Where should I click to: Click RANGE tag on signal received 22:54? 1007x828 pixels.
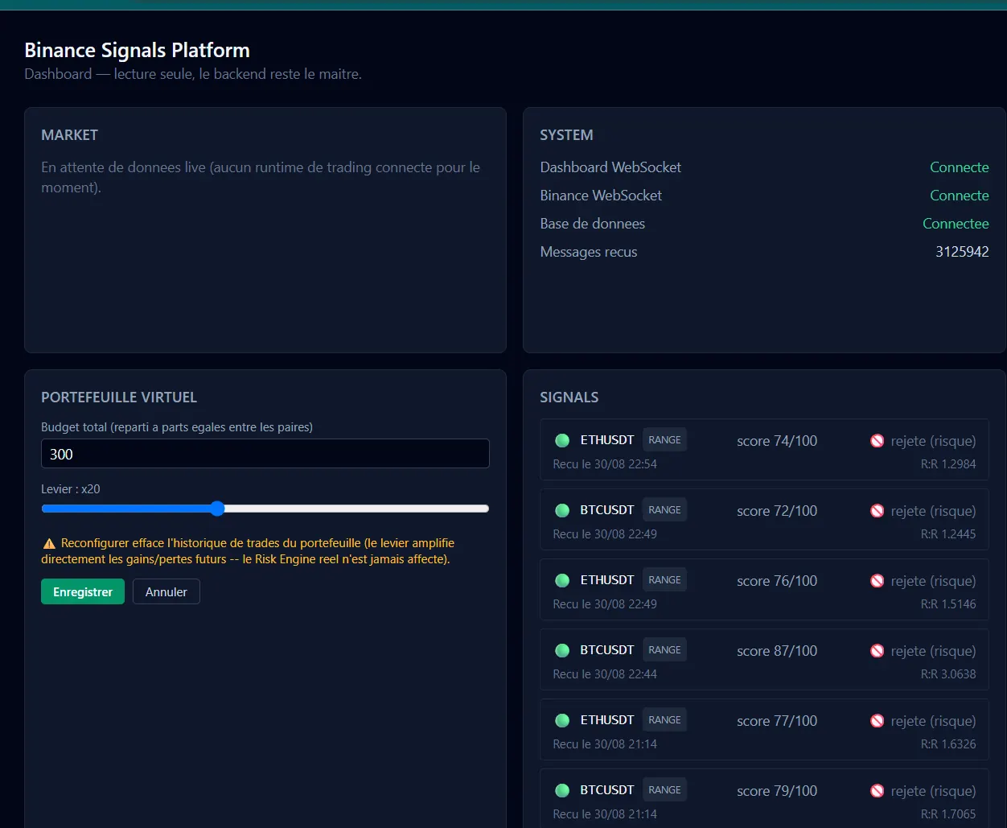[x=664, y=440]
